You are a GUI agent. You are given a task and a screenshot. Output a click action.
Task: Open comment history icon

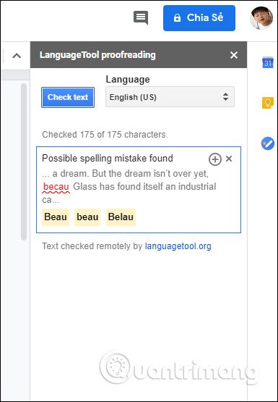coord(141,17)
